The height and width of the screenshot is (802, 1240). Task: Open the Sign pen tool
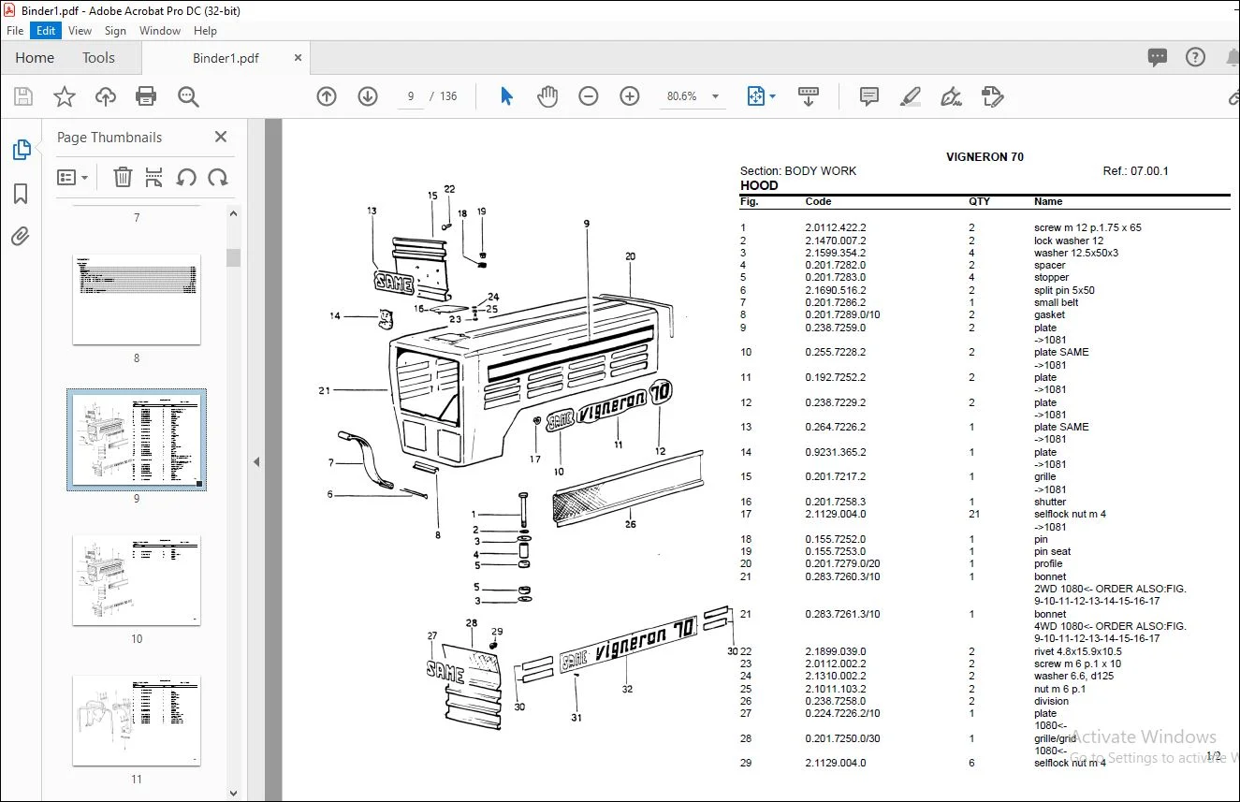click(952, 96)
